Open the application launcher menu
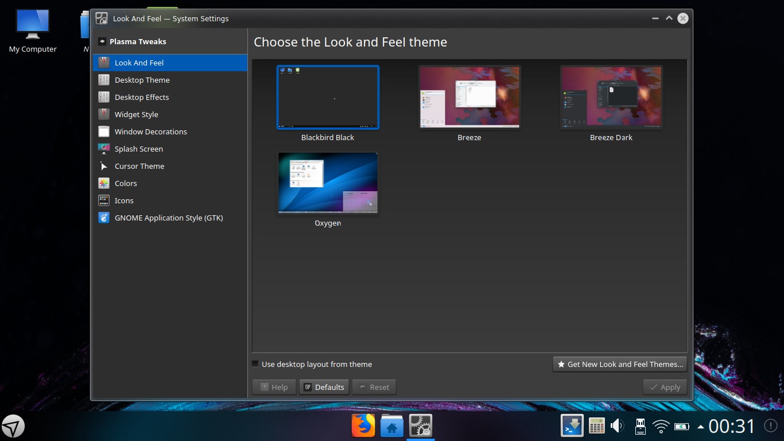This screenshot has width=784, height=441. click(13, 427)
